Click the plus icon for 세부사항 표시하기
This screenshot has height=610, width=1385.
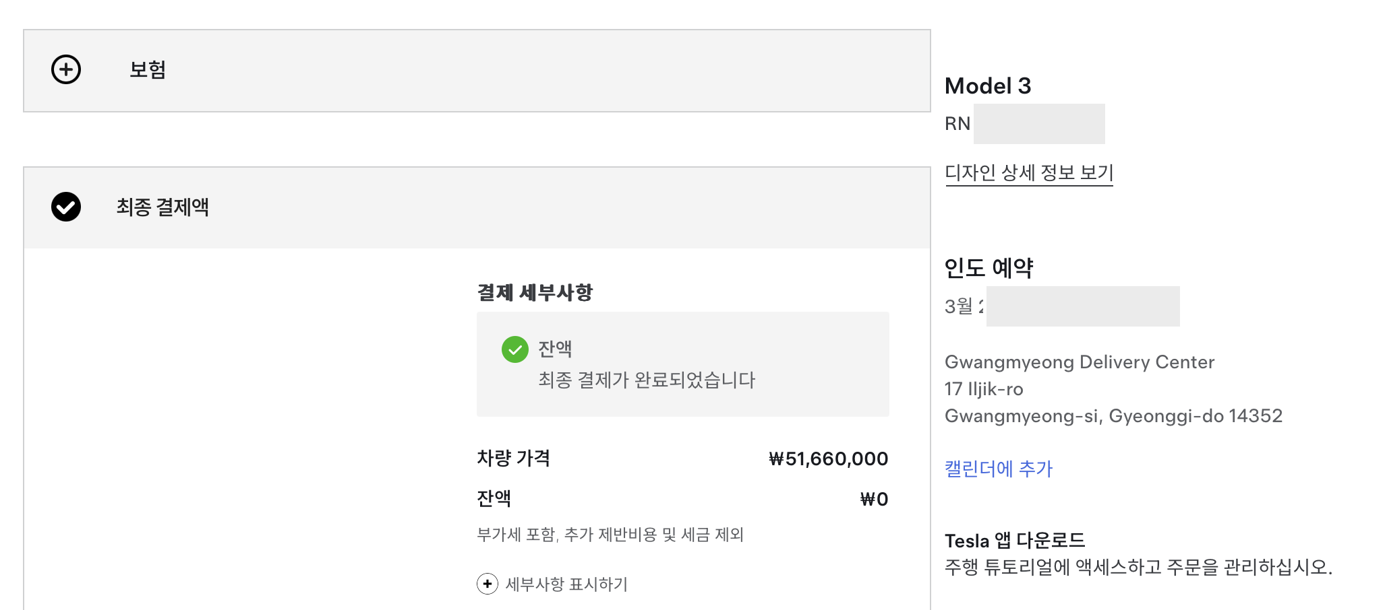(x=487, y=584)
